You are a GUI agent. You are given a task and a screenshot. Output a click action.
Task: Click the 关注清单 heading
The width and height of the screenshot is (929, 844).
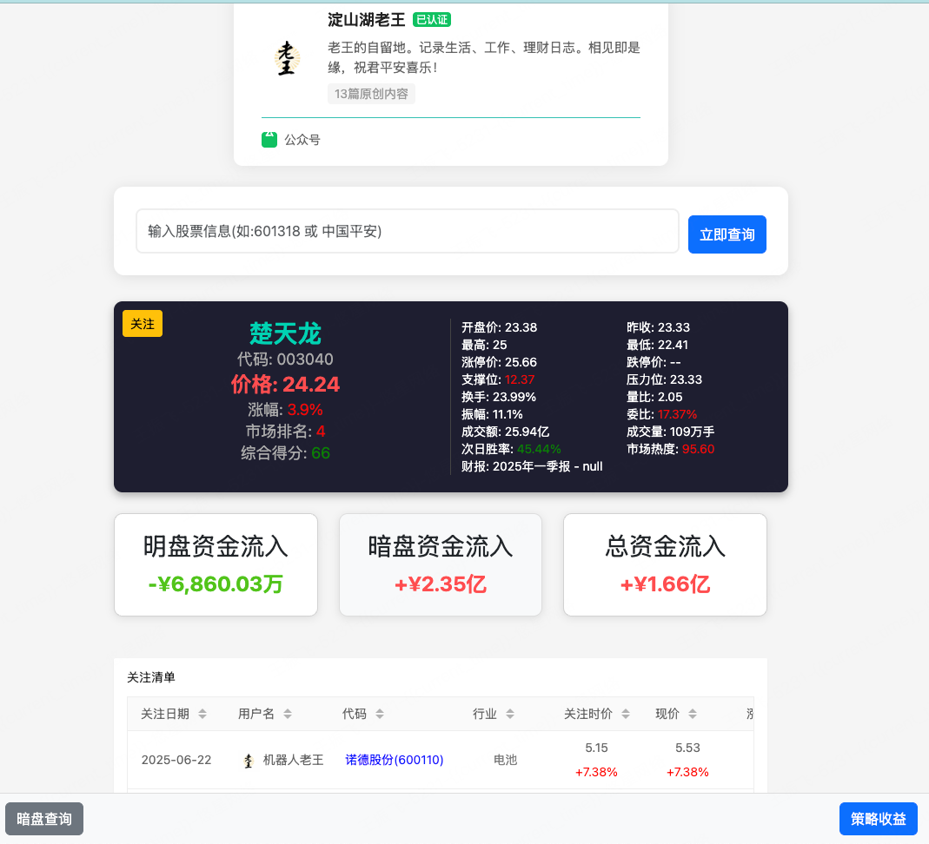pyautogui.click(x=151, y=677)
